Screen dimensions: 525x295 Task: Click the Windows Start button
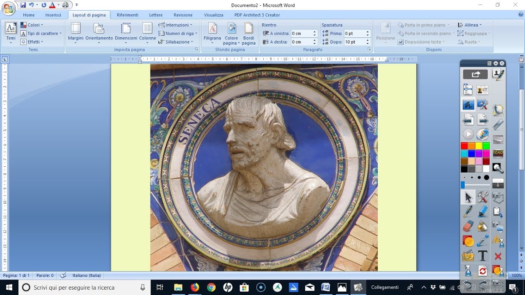pos(9,287)
